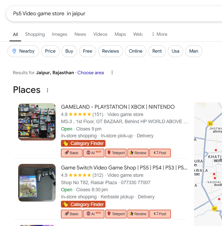Click Category Finder button under GAMELAND

coord(83,143)
